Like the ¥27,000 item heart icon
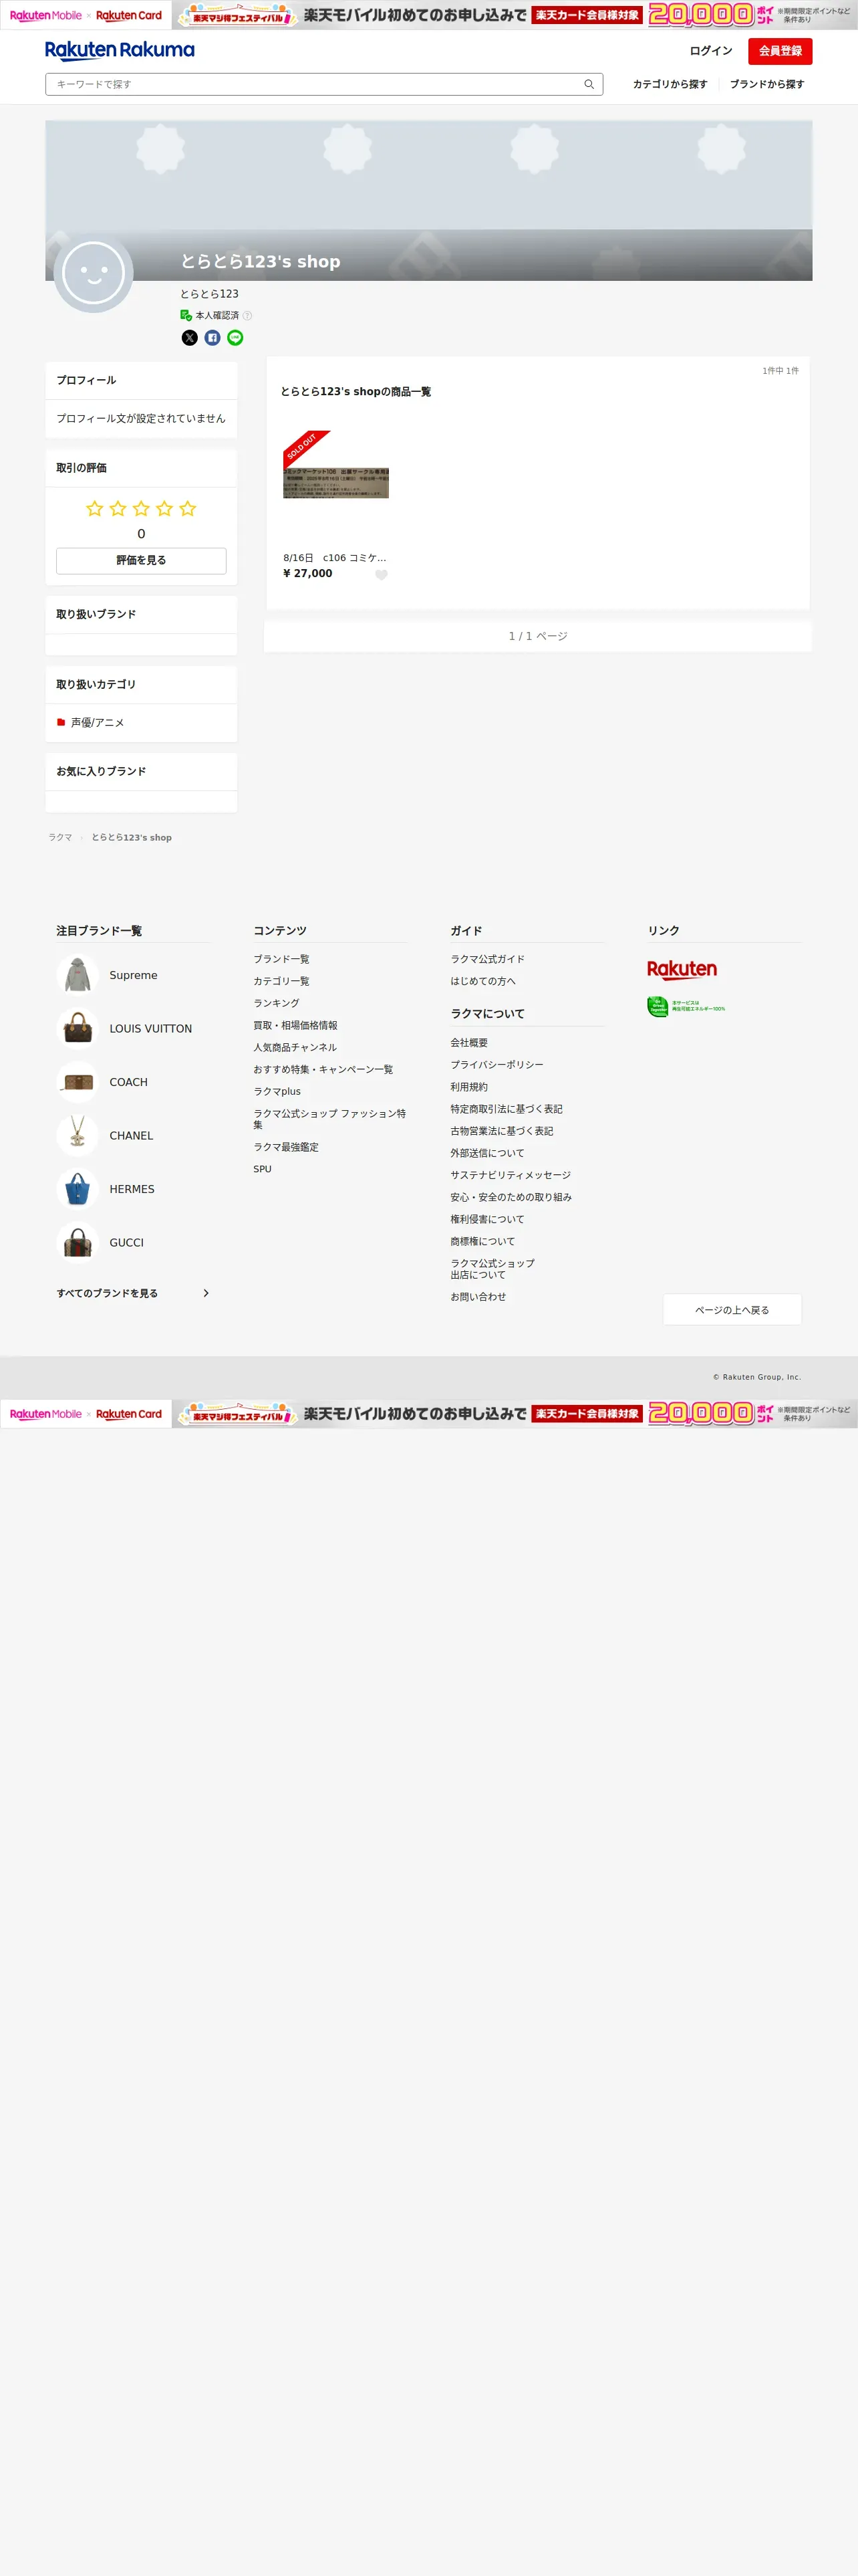Screen dimensions: 858x2576 pyautogui.click(x=381, y=575)
